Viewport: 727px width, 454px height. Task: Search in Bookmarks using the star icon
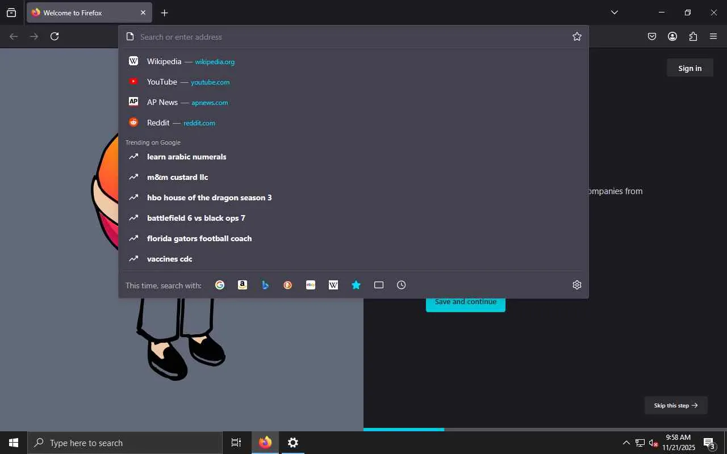pyautogui.click(x=356, y=285)
